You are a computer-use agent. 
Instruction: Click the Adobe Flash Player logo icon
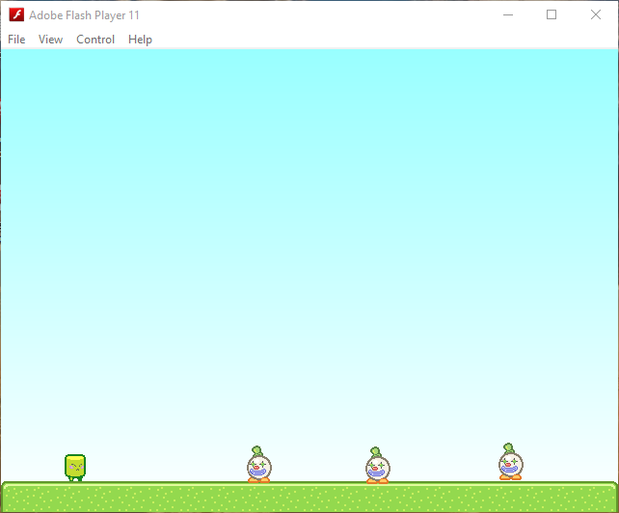point(16,15)
